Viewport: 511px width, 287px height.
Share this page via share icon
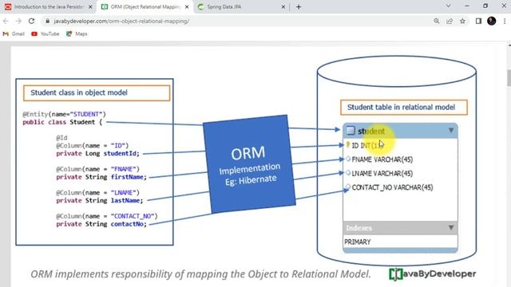[x=450, y=22]
